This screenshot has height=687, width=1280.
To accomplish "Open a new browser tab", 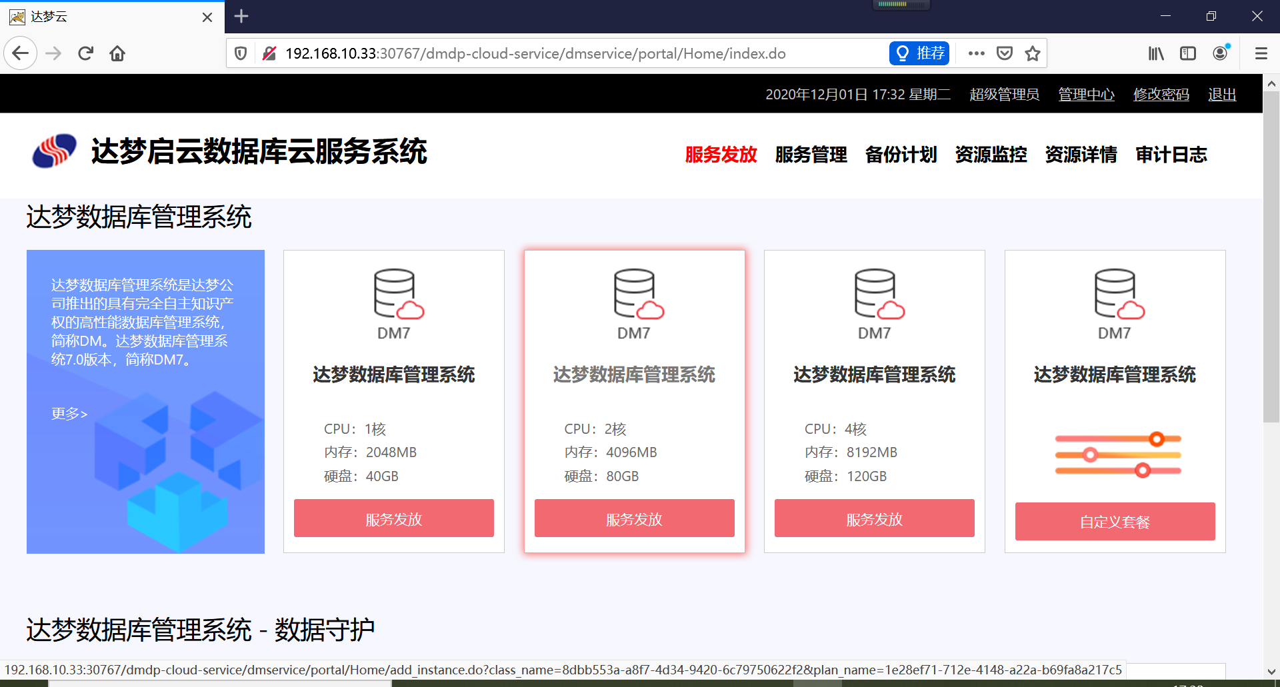I will coord(241,16).
